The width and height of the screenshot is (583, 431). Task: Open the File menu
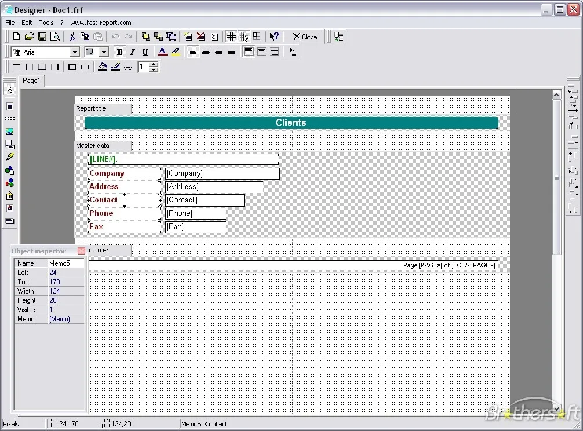(10, 23)
